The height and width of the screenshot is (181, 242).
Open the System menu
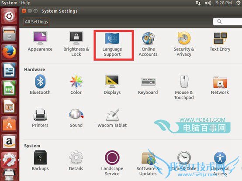point(9,3)
